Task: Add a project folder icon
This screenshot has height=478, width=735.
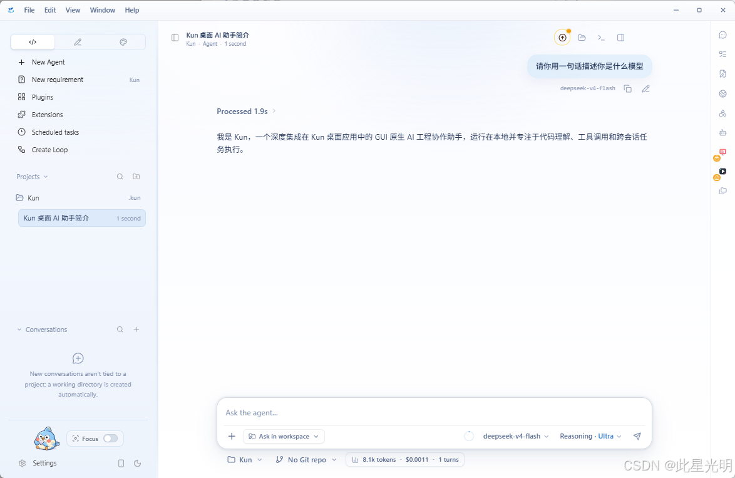Action: coord(136,177)
